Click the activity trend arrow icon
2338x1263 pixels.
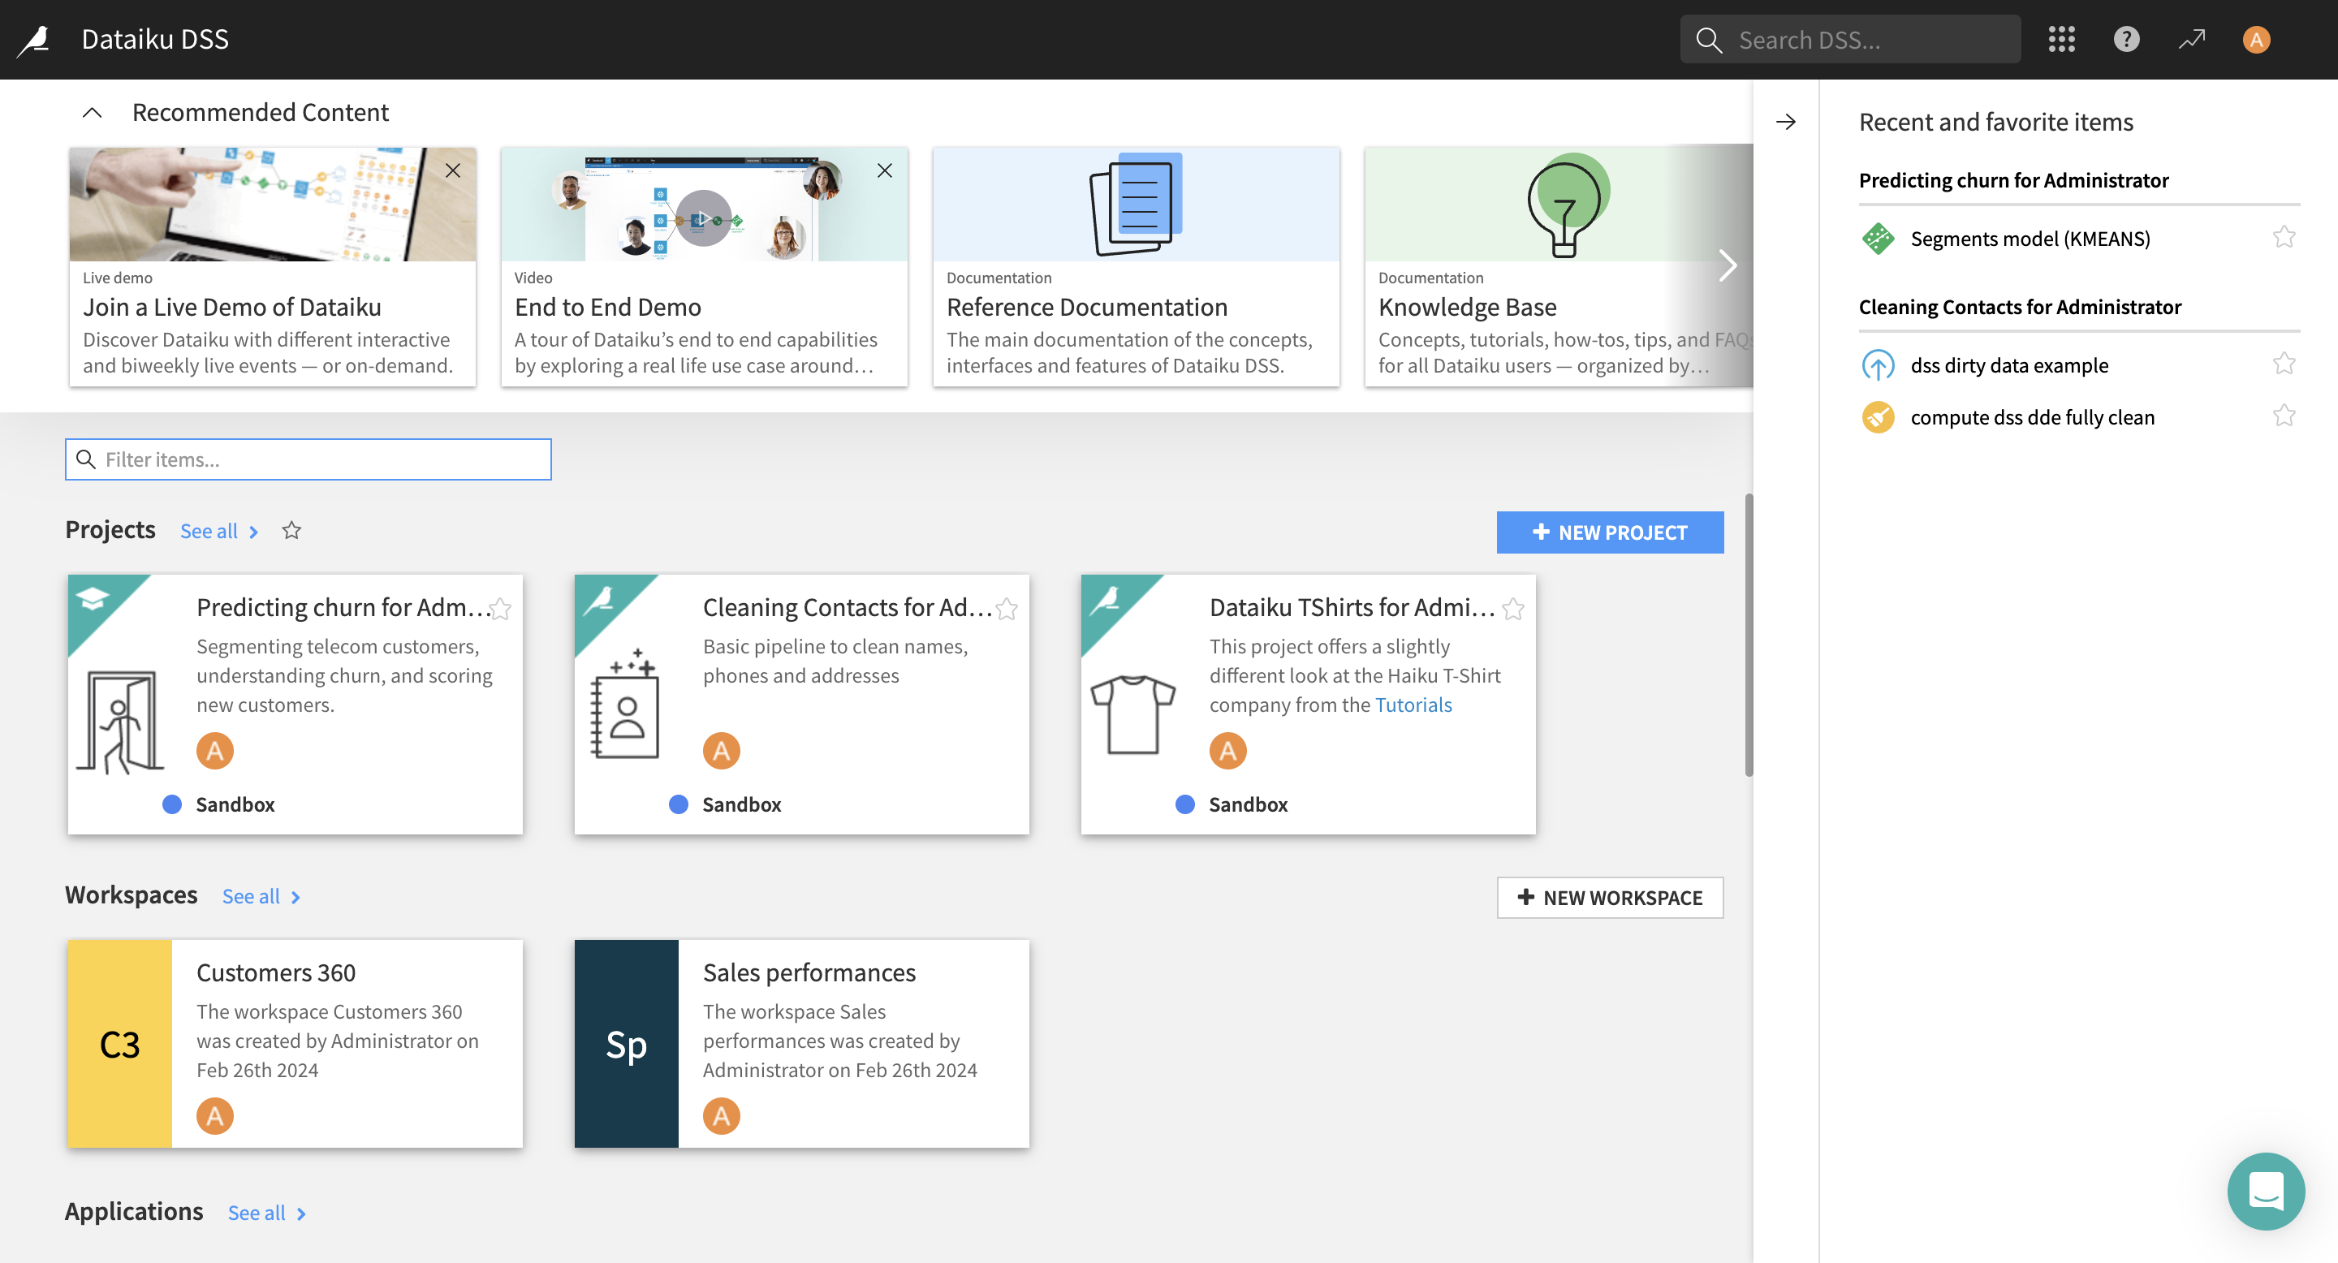(2192, 39)
